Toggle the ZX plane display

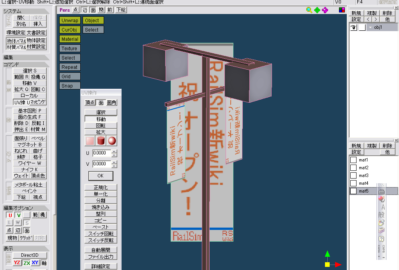tap(26, 263)
